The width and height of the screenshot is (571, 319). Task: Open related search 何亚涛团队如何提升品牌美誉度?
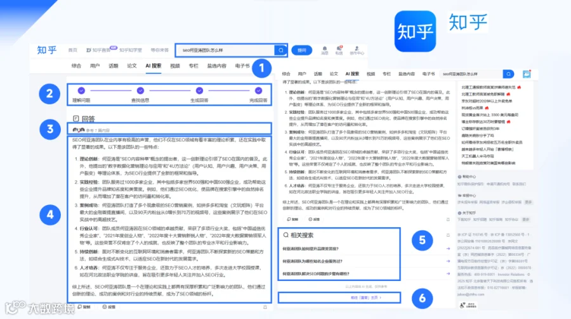pyautogui.click(x=311, y=249)
